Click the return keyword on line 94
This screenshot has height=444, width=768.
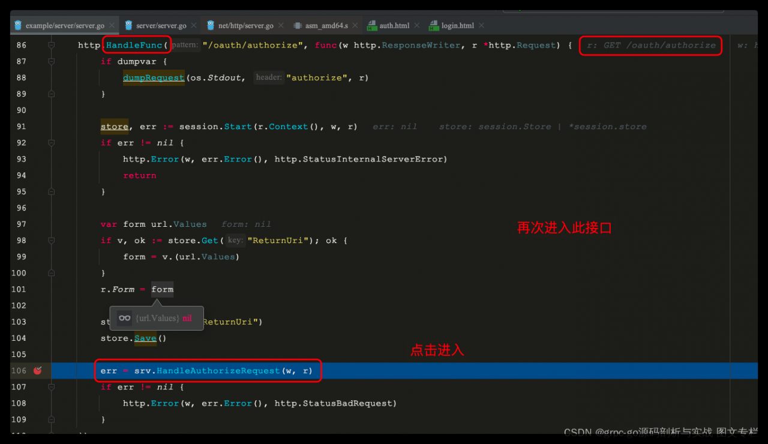tap(140, 175)
